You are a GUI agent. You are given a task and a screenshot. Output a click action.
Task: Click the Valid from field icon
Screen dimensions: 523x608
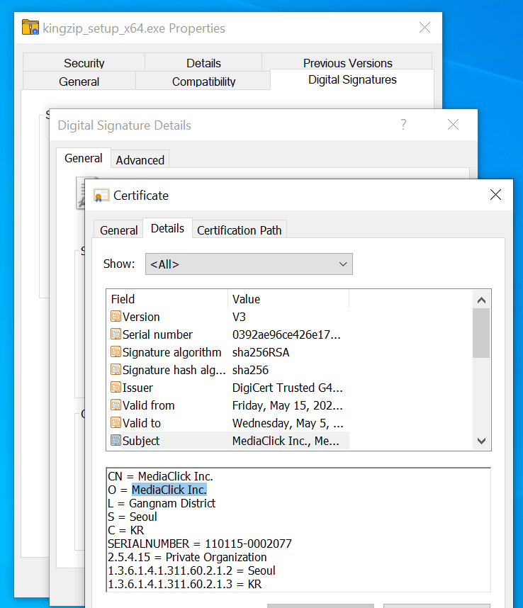[116, 405]
